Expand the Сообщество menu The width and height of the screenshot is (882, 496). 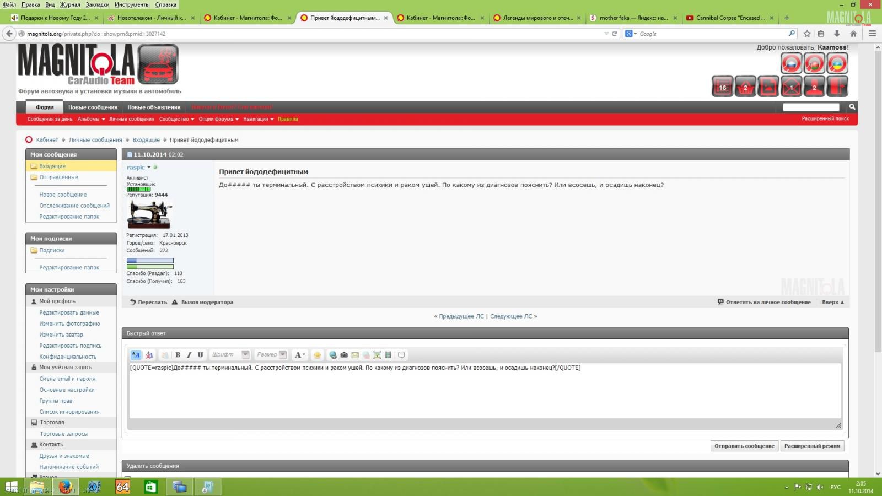pyautogui.click(x=176, y=119)
